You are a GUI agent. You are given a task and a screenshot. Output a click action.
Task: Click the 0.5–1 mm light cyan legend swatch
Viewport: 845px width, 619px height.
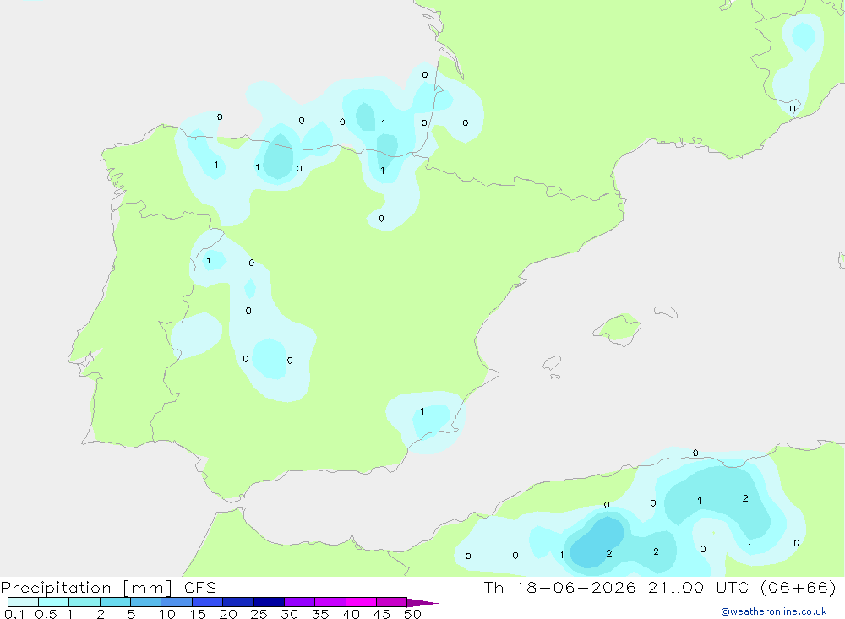coord(53,602)
